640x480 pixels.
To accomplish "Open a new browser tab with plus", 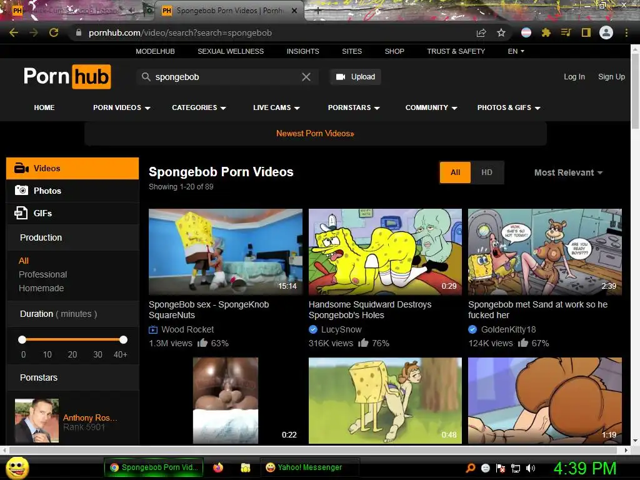I will [x=318, y=11].
